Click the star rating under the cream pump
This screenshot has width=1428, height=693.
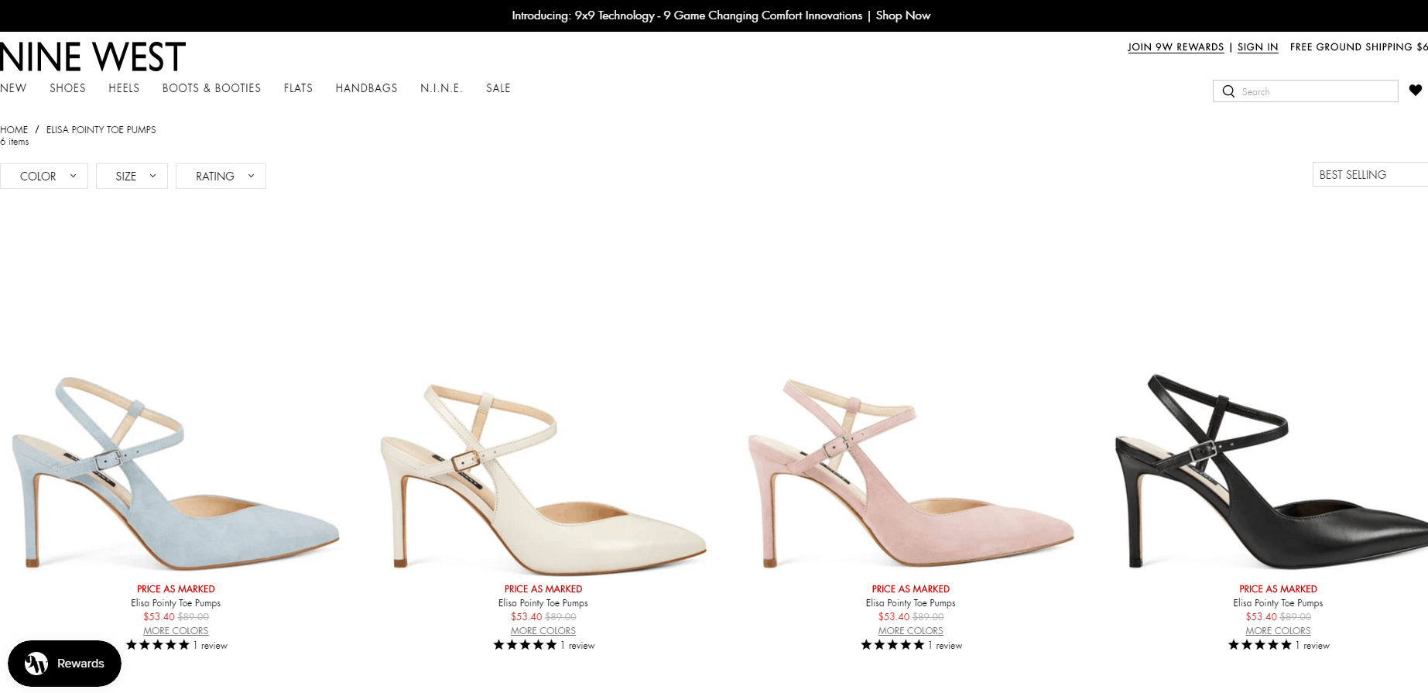(x=525, y=645)
